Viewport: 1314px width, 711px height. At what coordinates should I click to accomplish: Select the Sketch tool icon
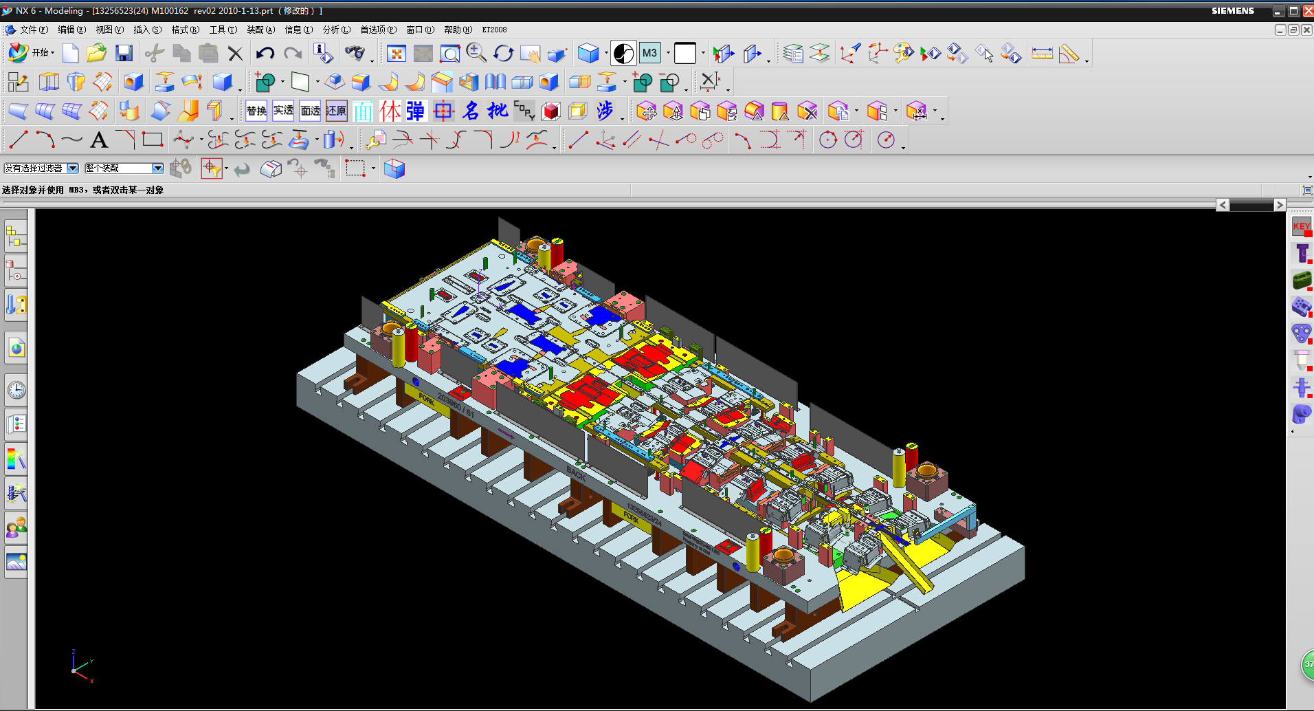(x=18, y=82)
